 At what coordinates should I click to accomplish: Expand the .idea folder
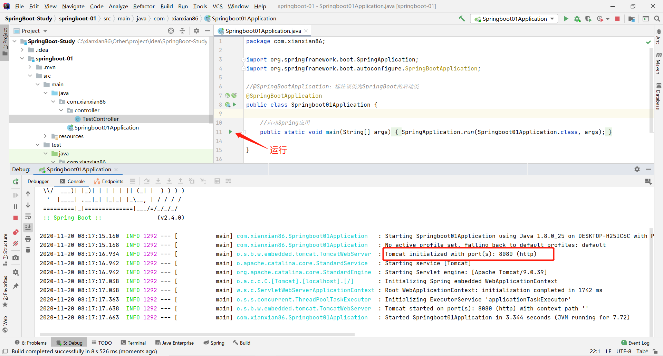[22, 50]
